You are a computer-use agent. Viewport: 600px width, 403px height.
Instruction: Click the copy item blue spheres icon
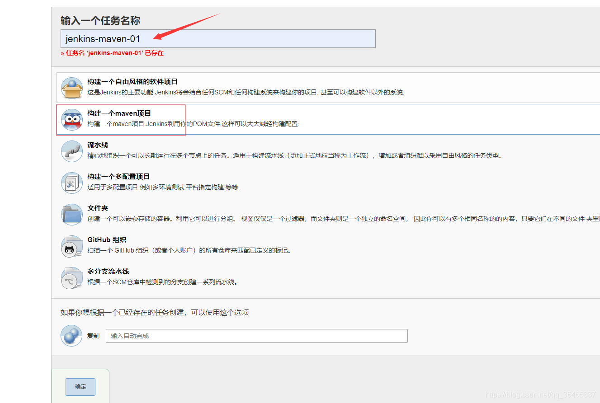tap(71, 336)
